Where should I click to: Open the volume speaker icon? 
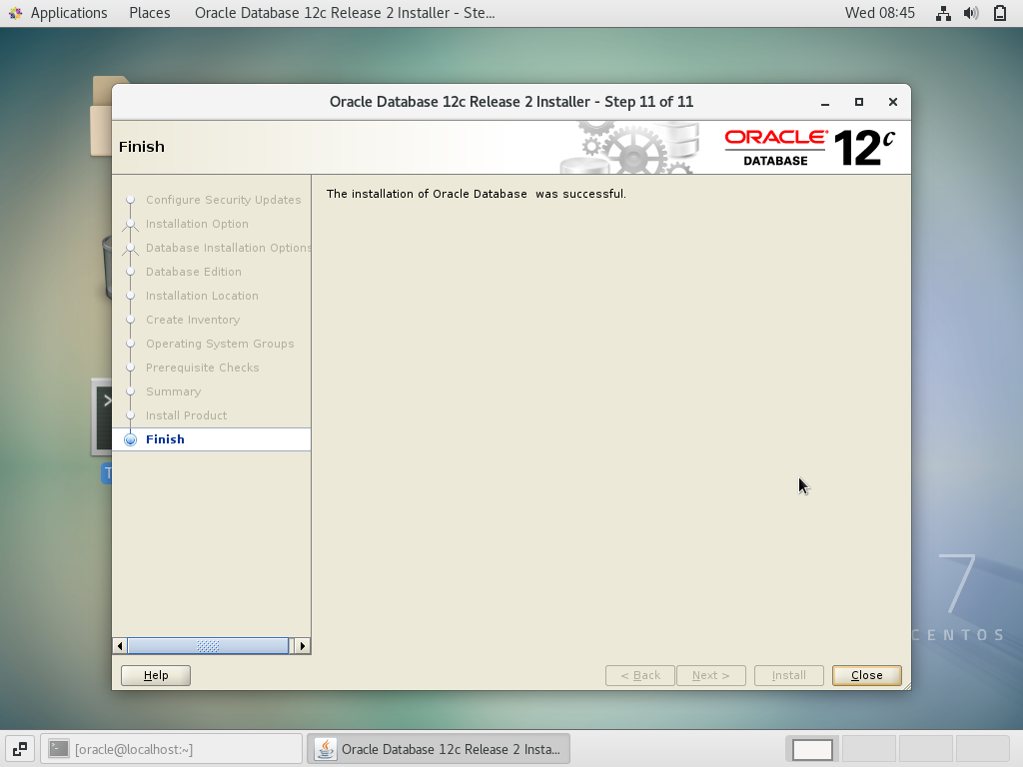(971, 13)
